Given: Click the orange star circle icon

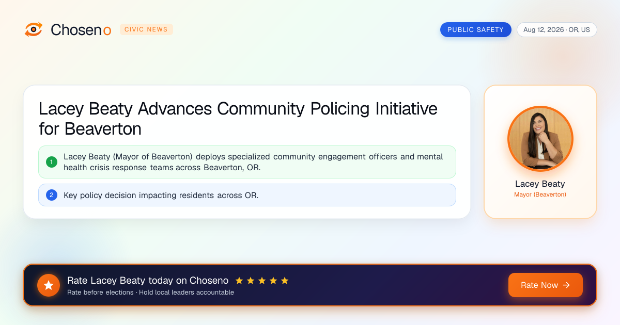Looking at the screenshot, I should pyautogui.click(x=49, y=285).
